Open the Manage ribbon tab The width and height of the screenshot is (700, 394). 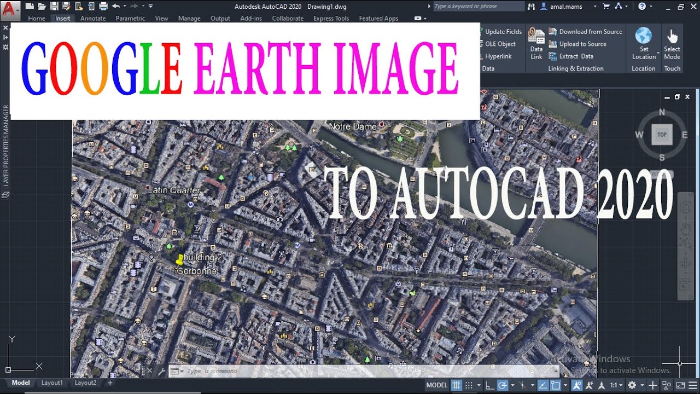[189, 18]
